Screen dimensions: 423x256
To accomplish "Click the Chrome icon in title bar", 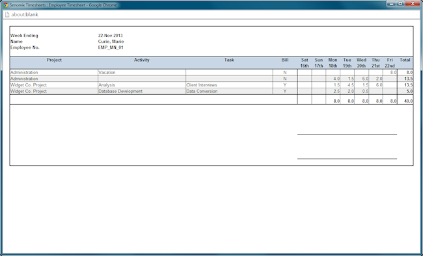I will coord(5,5).
